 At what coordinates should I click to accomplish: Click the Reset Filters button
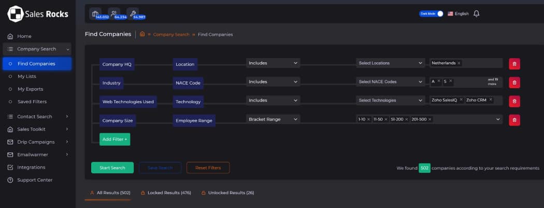pyautogui.click(x=208, y=168)
